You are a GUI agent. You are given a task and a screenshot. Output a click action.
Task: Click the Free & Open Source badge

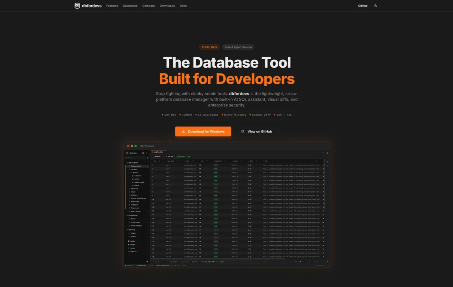(x=238, y=47)
